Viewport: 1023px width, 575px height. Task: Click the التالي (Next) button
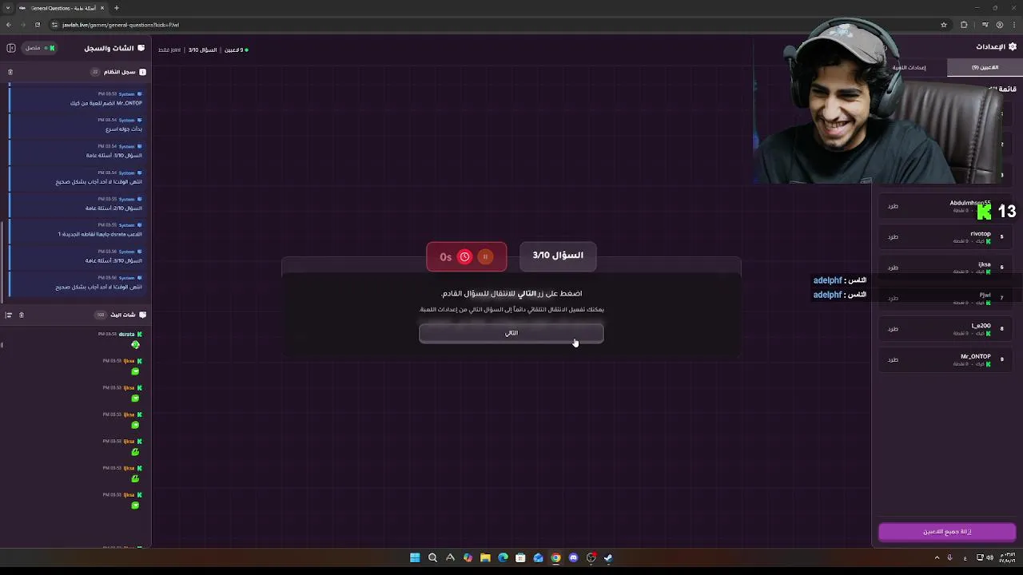(x=511, y=333)
